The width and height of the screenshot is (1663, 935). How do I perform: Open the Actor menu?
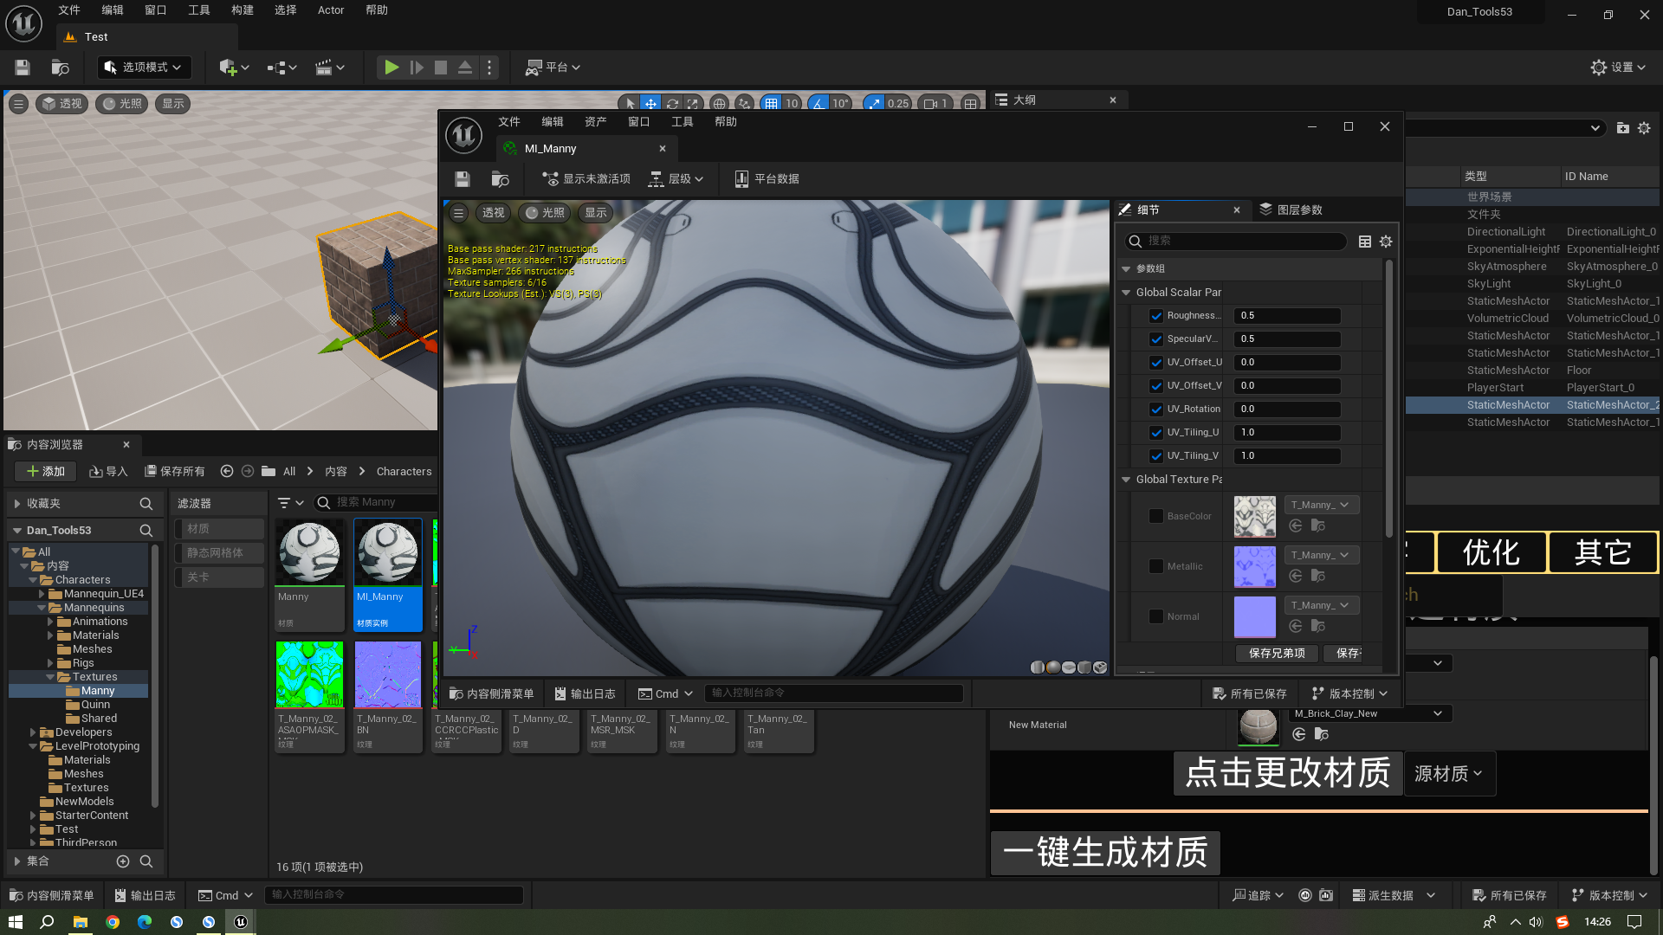(331, 10)
